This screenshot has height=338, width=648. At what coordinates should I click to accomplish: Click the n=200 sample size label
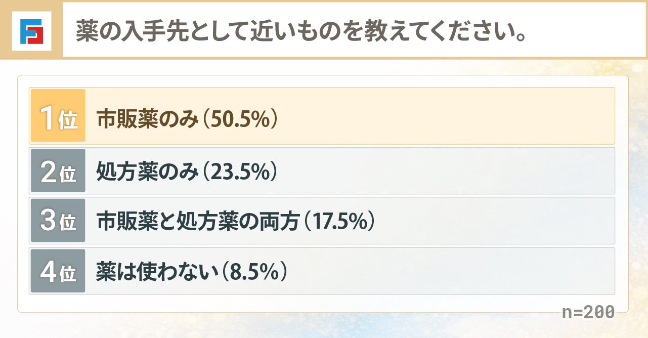pyautogui.click(x=588, y=312)
